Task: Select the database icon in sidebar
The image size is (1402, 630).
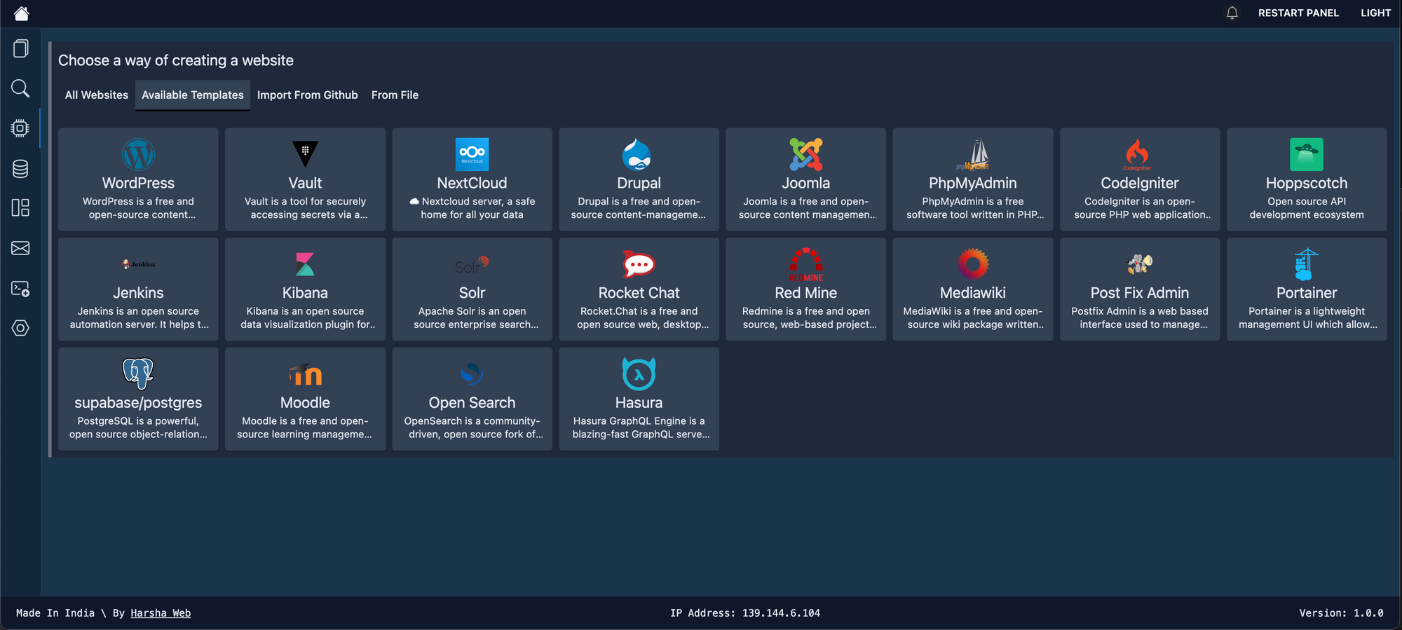Action: [20, 168]
